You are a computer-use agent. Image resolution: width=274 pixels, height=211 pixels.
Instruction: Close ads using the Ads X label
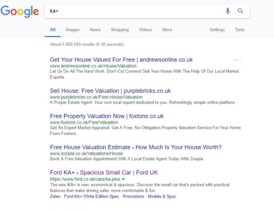[237, 60]
